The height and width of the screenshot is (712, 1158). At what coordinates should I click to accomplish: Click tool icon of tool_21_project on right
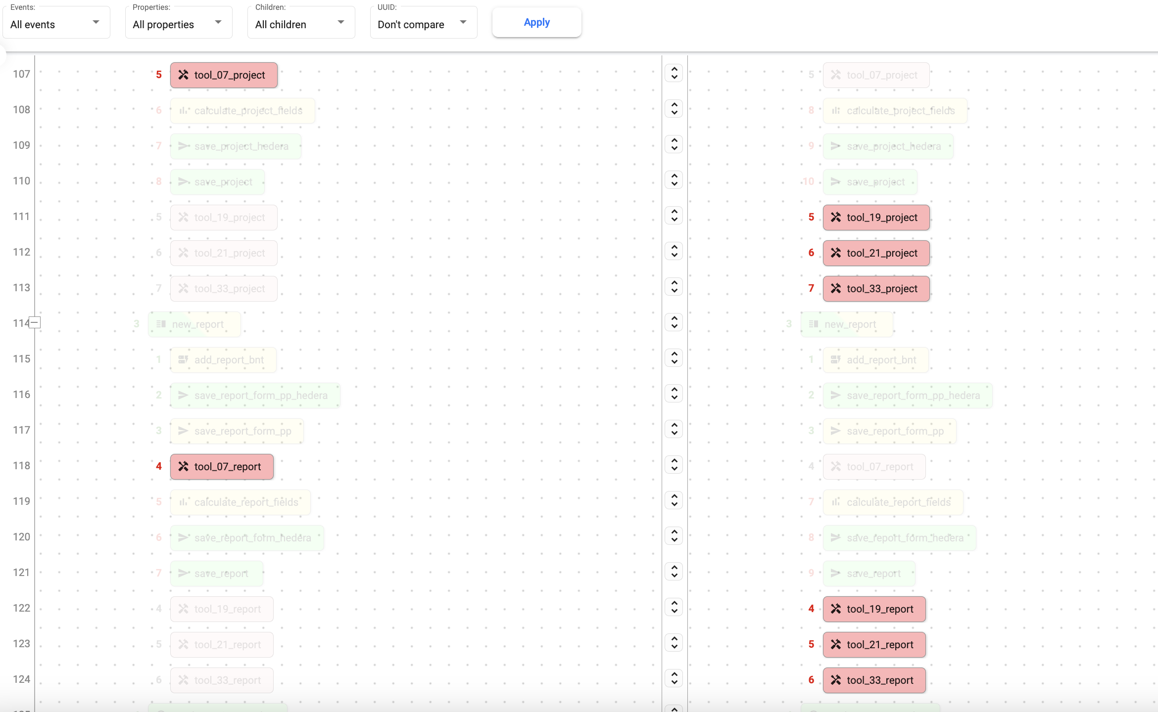point(836,253)
